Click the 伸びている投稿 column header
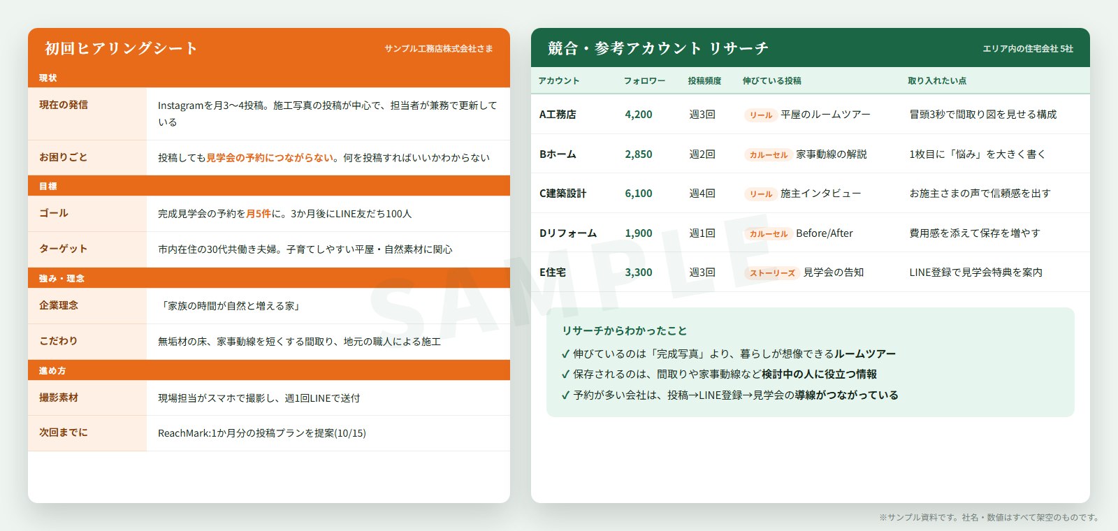The width and height of the screenshot is (1118, 531). 772,81
